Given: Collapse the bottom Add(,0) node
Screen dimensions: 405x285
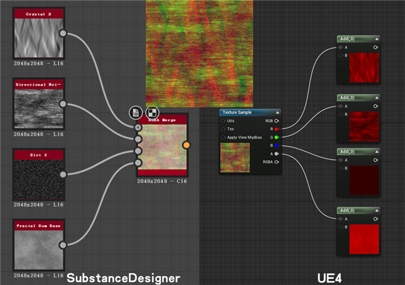Looking at the screenshot, I should [x=377, y=210].
